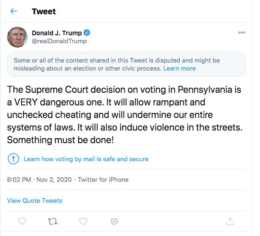Click the blue verified badge
260x236 pixels.
pos(87,33)
